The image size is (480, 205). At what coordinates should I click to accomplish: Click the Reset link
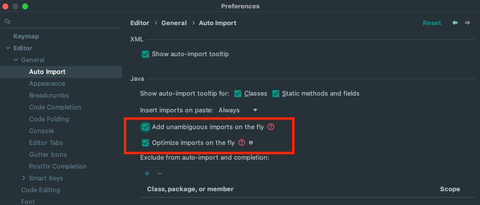point(432,23)
